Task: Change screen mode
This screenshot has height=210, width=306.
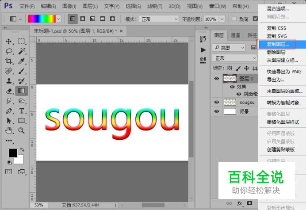Action: 21,172
